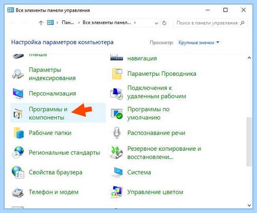Open Подключения к удаленным рабочим link
Screen dimensions: 257x213
[x=157, y=92]
